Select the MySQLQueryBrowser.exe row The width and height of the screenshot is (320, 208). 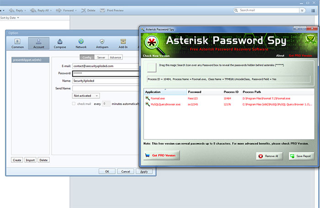point(229,104)
